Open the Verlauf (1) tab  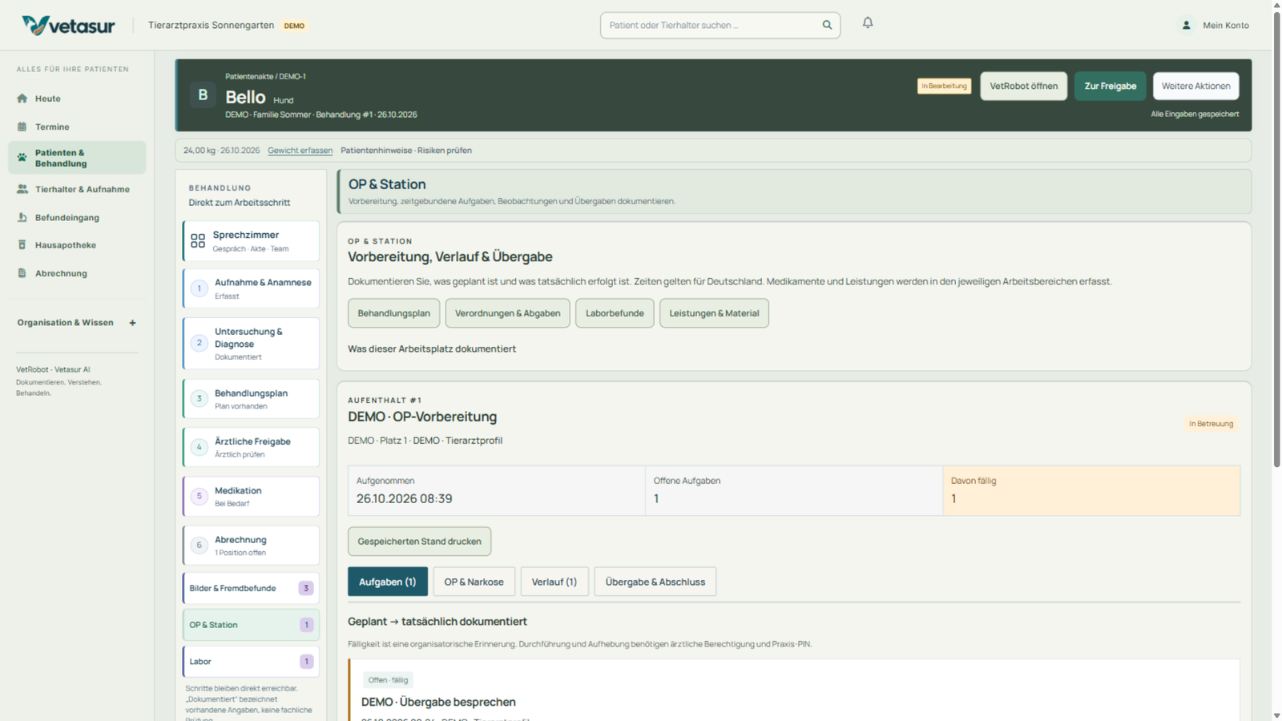pyautogui.click(x=554, y=582)
